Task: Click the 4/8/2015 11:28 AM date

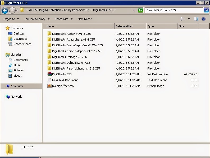Action: tap(128, 74)
